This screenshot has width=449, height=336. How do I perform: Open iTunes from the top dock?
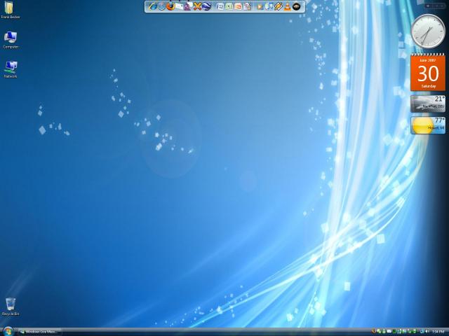(269, 6)
